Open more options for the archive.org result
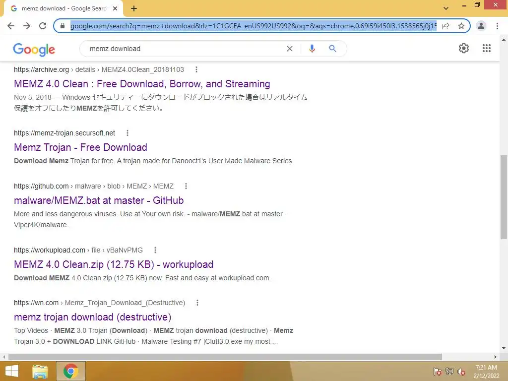Viewport: 508px width, 381px height. (196, 69)
